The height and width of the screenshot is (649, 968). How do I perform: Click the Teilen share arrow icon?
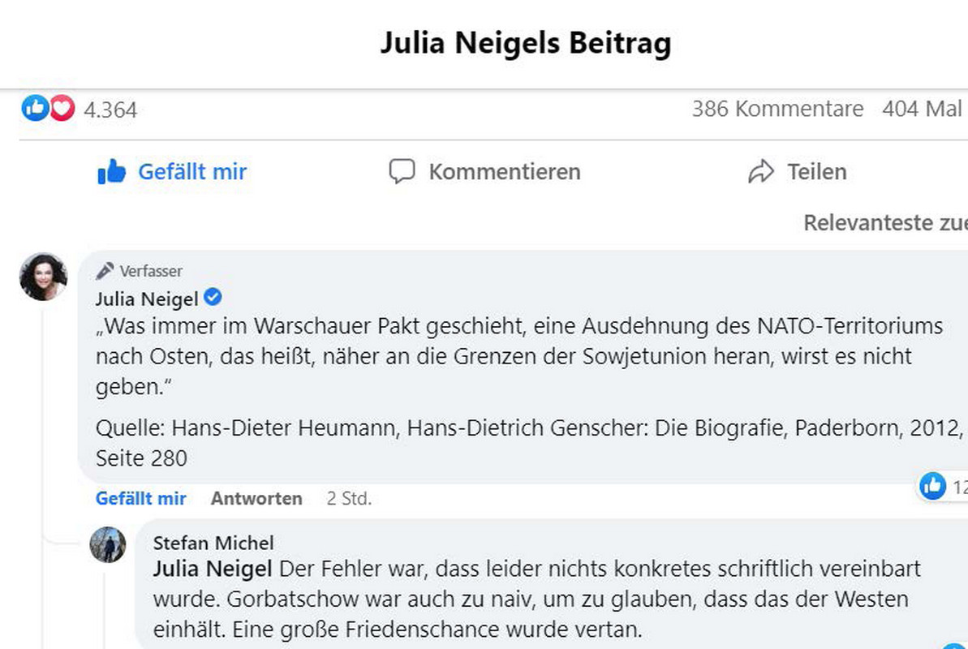tap(761, 172)
